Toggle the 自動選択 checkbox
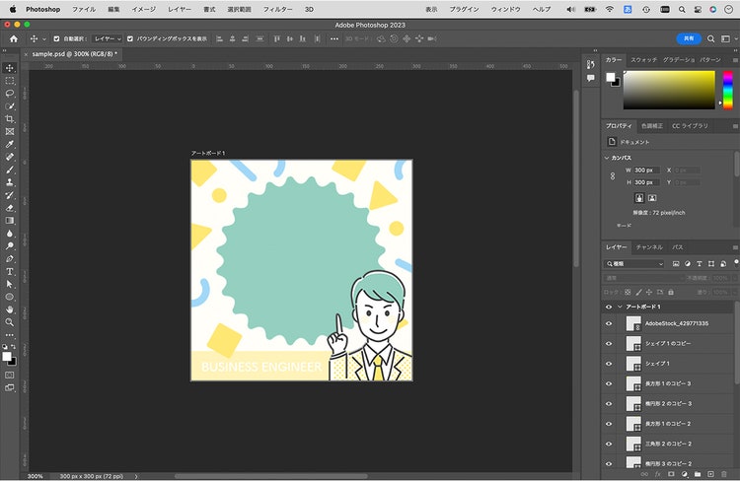 56,39
